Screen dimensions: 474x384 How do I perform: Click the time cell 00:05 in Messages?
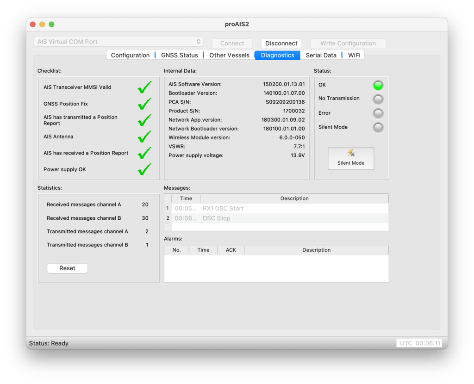186,209
